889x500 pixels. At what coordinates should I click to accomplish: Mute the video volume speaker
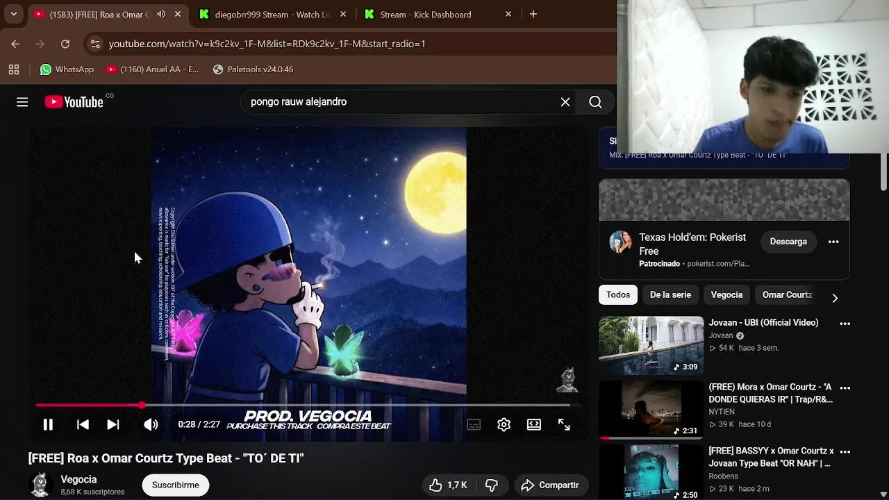(x=151, y=424)
